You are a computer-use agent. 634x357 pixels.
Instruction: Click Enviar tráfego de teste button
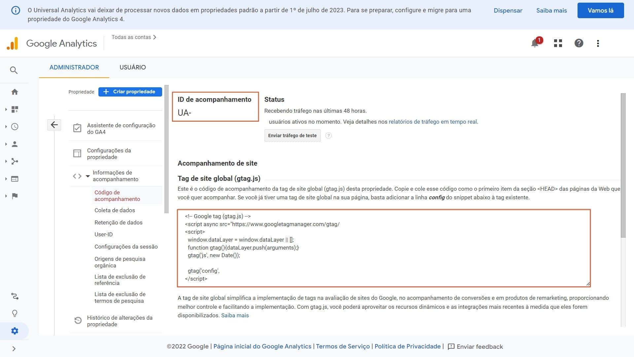tap(292, 136)
